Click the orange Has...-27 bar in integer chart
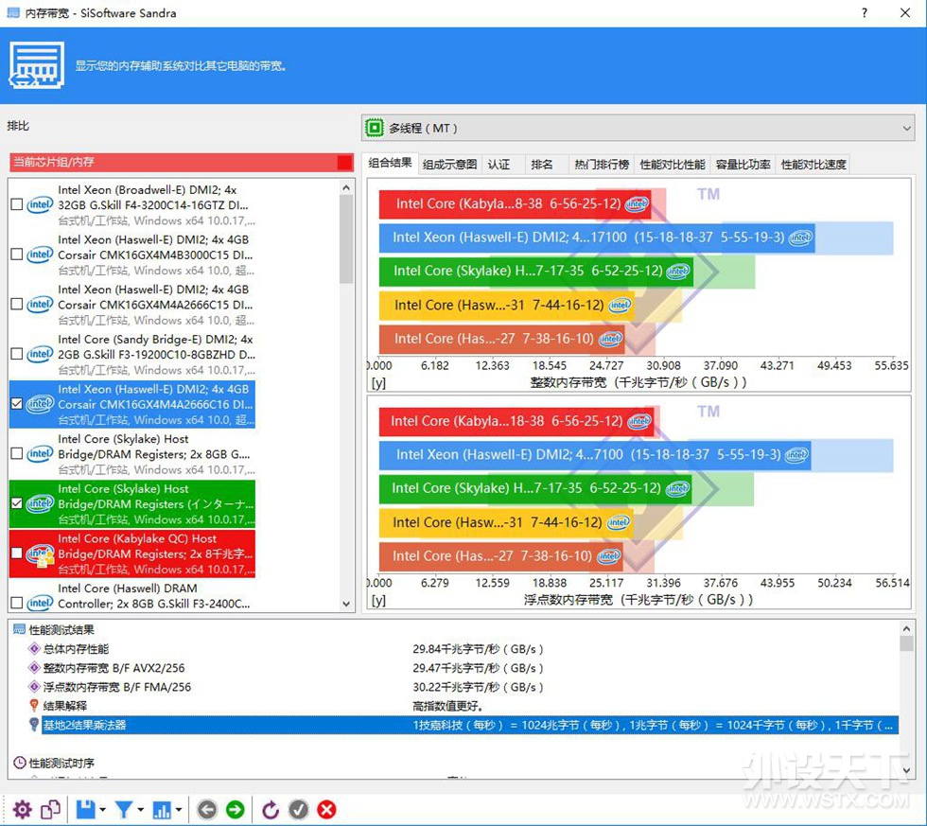Image resolution: width=927 pixels, height=826 pixels. pos(501,339)
